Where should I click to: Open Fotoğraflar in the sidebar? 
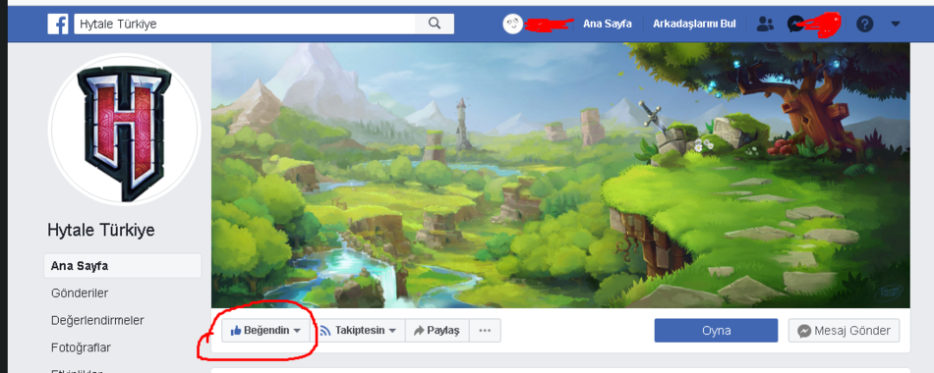81,347
